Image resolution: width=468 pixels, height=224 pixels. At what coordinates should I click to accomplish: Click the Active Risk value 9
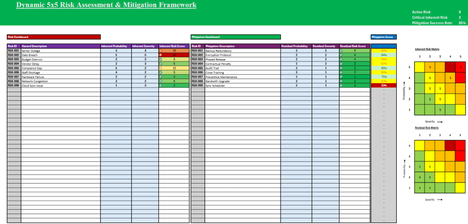point(459,12)
